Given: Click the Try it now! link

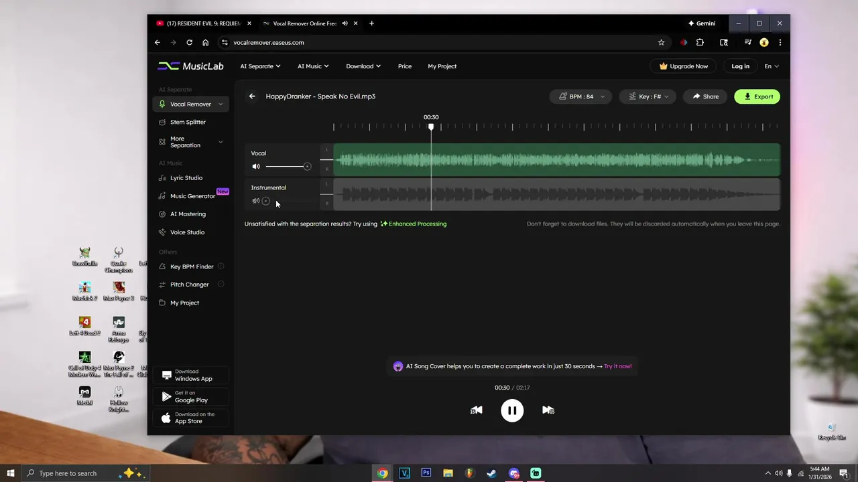Looking at the screenshot, I should tap(617, 366).
